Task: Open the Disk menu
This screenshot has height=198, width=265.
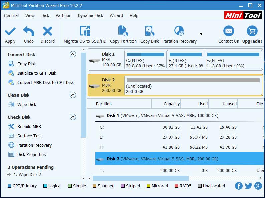Action: [x=45, y=16]
